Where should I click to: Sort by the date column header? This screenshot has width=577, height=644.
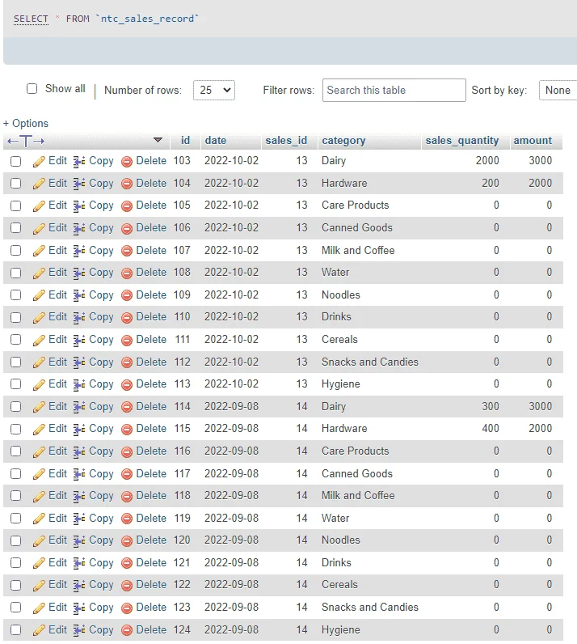click(216, 141)
